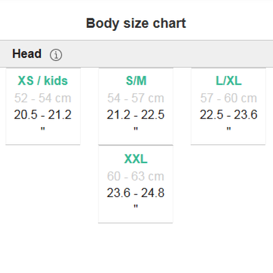Click the 54 - 57 cm measurement
The height and width of the screenshot is (273, 273).
coord(136,98)
